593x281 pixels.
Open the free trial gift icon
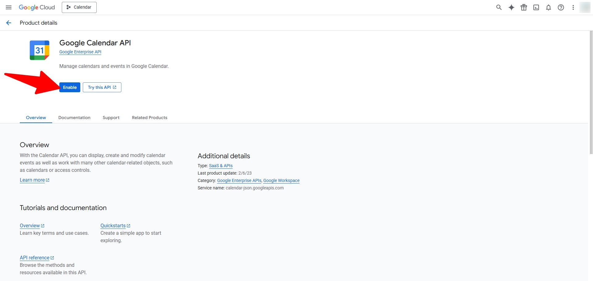524,7
